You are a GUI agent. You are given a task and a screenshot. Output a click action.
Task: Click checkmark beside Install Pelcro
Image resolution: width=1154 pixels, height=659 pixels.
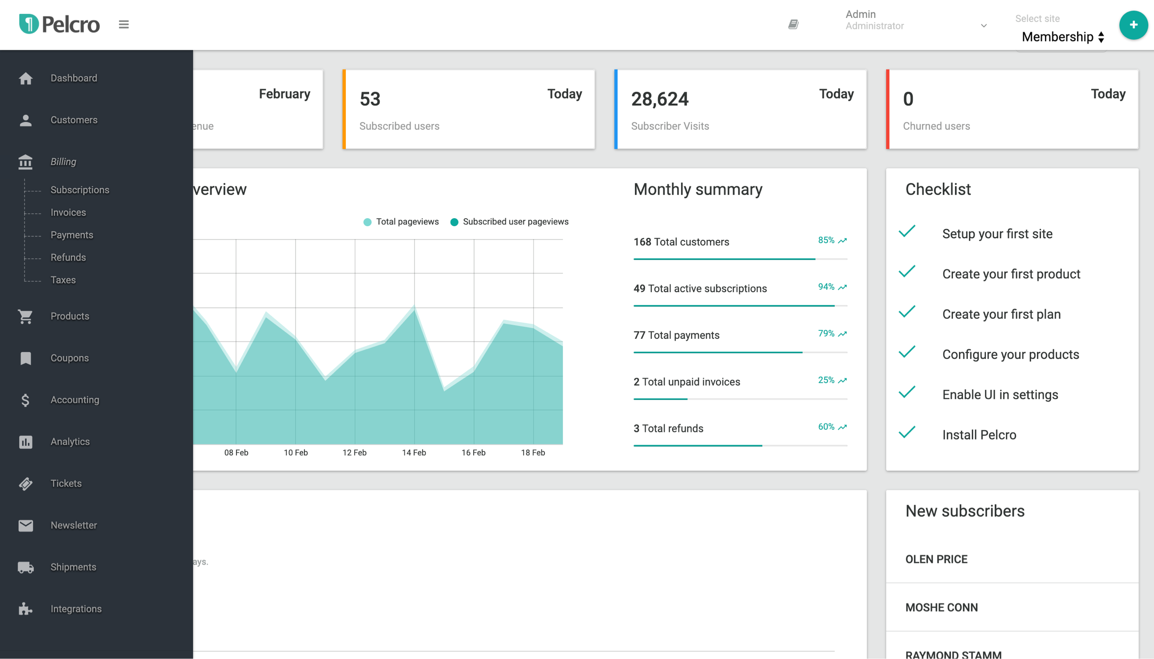(907, 433)
